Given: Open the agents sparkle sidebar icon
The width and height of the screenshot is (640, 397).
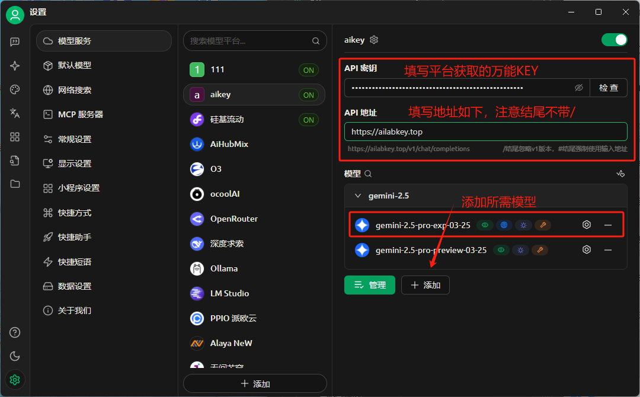Looking at the screenshot, I should click(15, 66).
